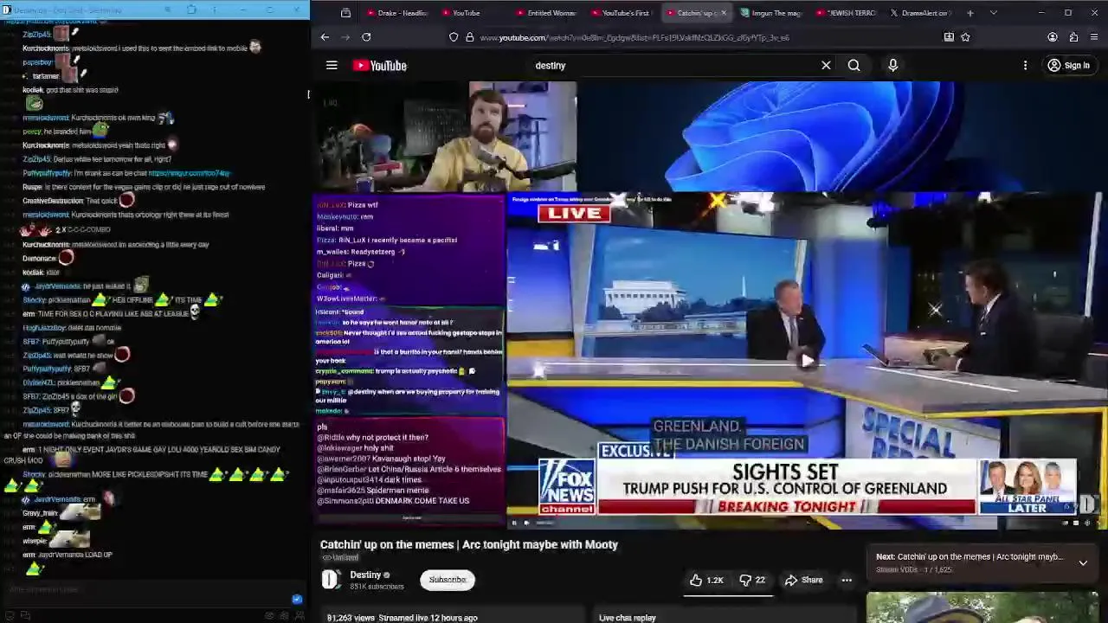Viewport: 1108px width, 623px height.
Task: Open browser account profile icon
Action: 1053,37
